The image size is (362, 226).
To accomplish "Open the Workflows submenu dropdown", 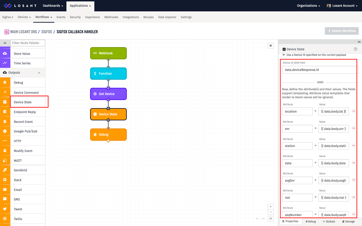I will [x=44, y=17].
